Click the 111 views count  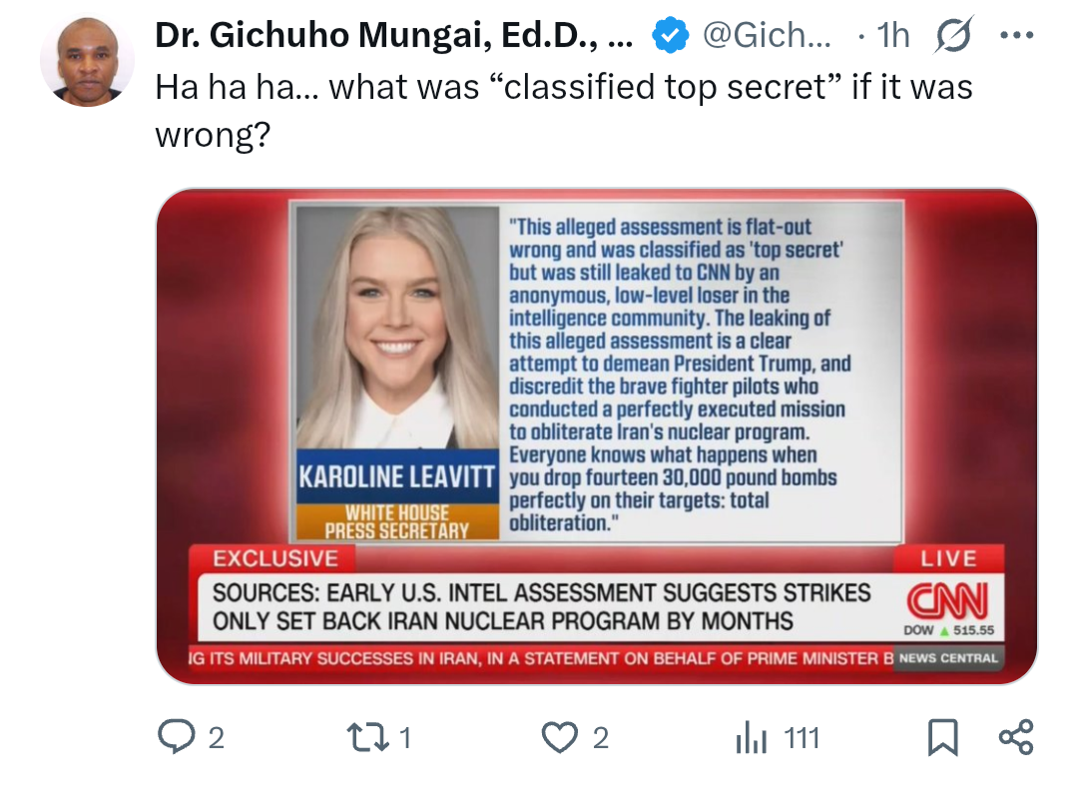click(x=802, y=738)
